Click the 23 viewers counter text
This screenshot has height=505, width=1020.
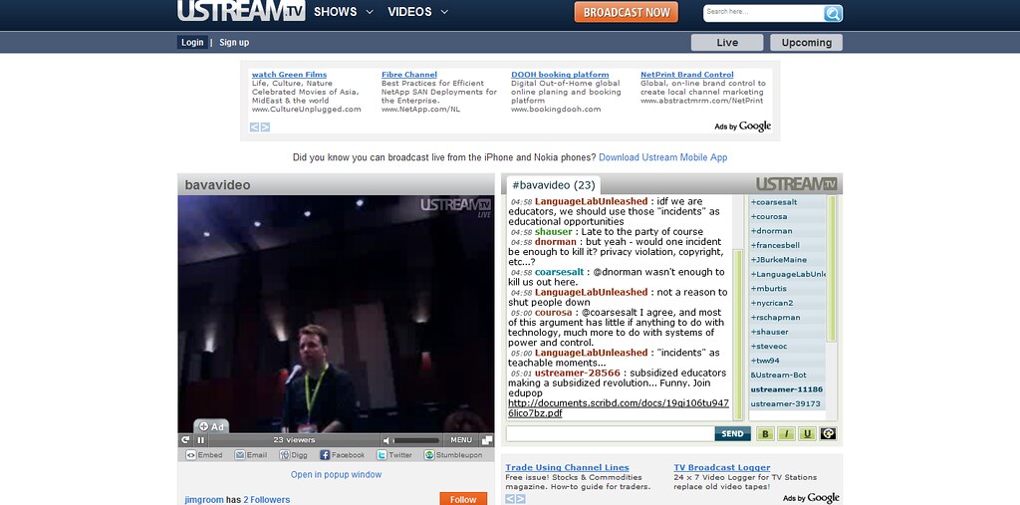click(294, 440)
